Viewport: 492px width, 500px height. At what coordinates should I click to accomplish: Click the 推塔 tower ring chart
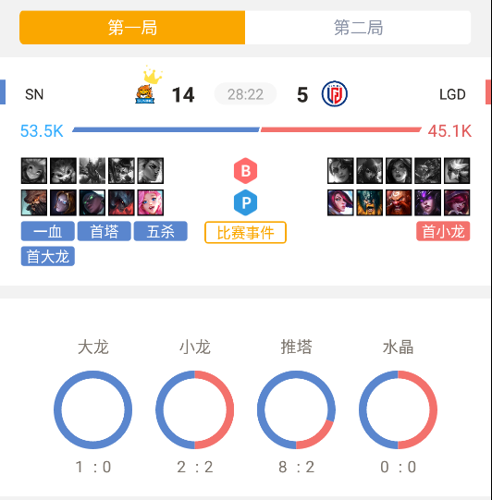[296, 409]
